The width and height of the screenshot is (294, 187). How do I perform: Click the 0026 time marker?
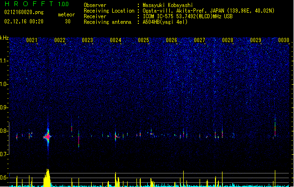point(172,40)
